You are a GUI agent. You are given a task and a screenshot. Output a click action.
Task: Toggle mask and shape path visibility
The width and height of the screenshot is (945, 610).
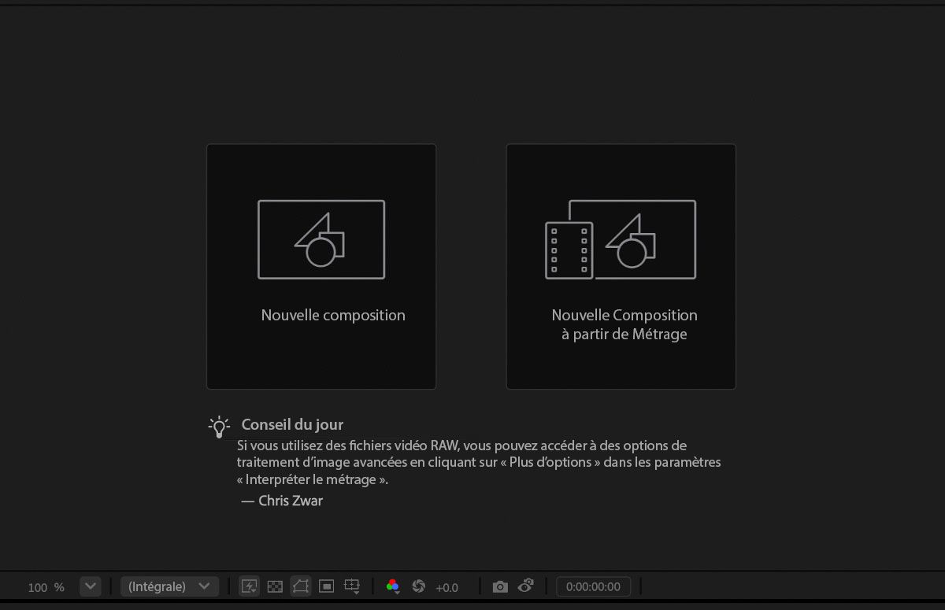click(300, 586)
